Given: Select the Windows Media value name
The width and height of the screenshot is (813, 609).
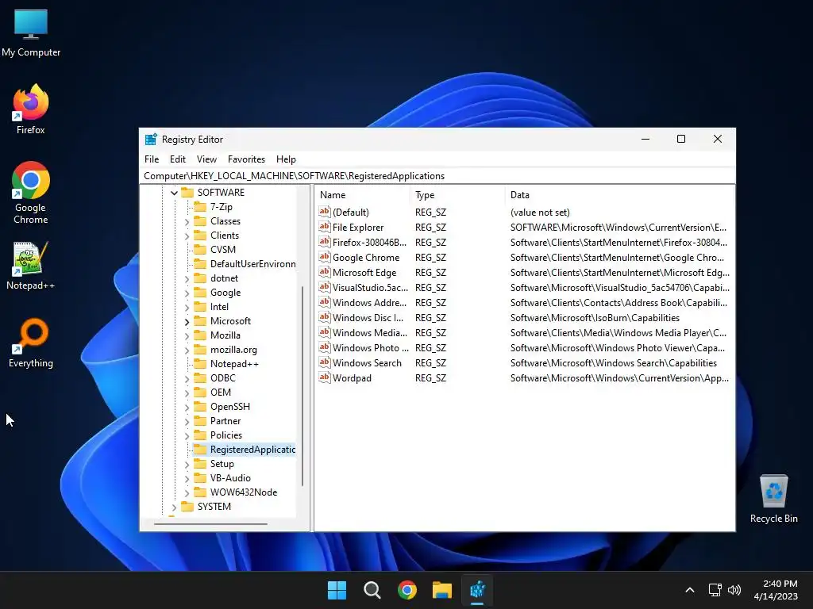Looking at the screenshot, I should pyautogui.click(x=370, y=332).
